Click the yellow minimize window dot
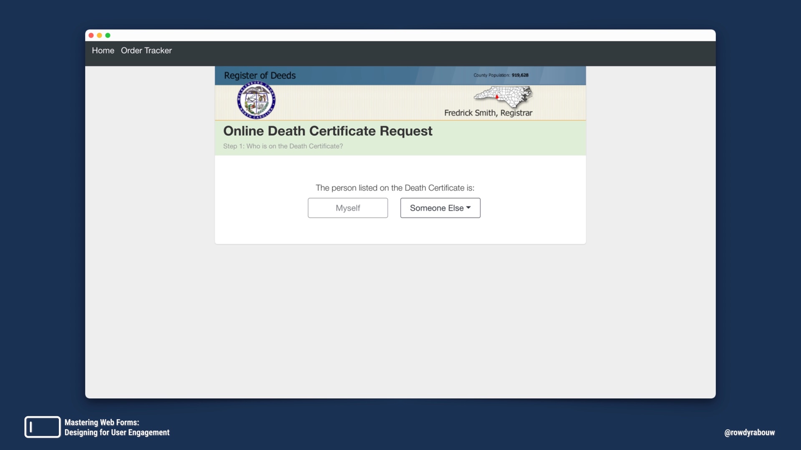 tap(99, 35)
